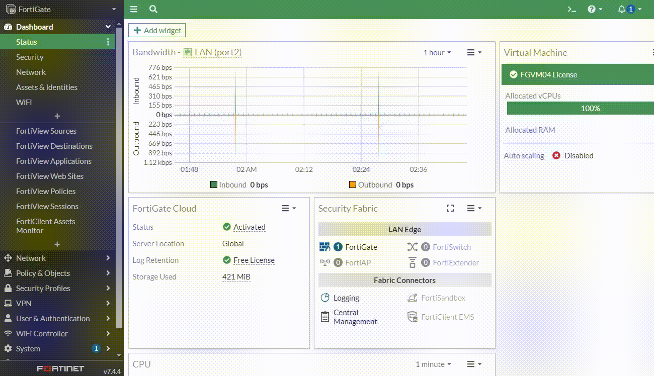Expand Security Fabric widget to fullscreen
Viewport: 654px width, 376px height.
[x=450, y=208]
